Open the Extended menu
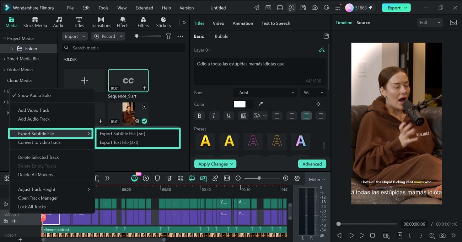 coord(144,8)
